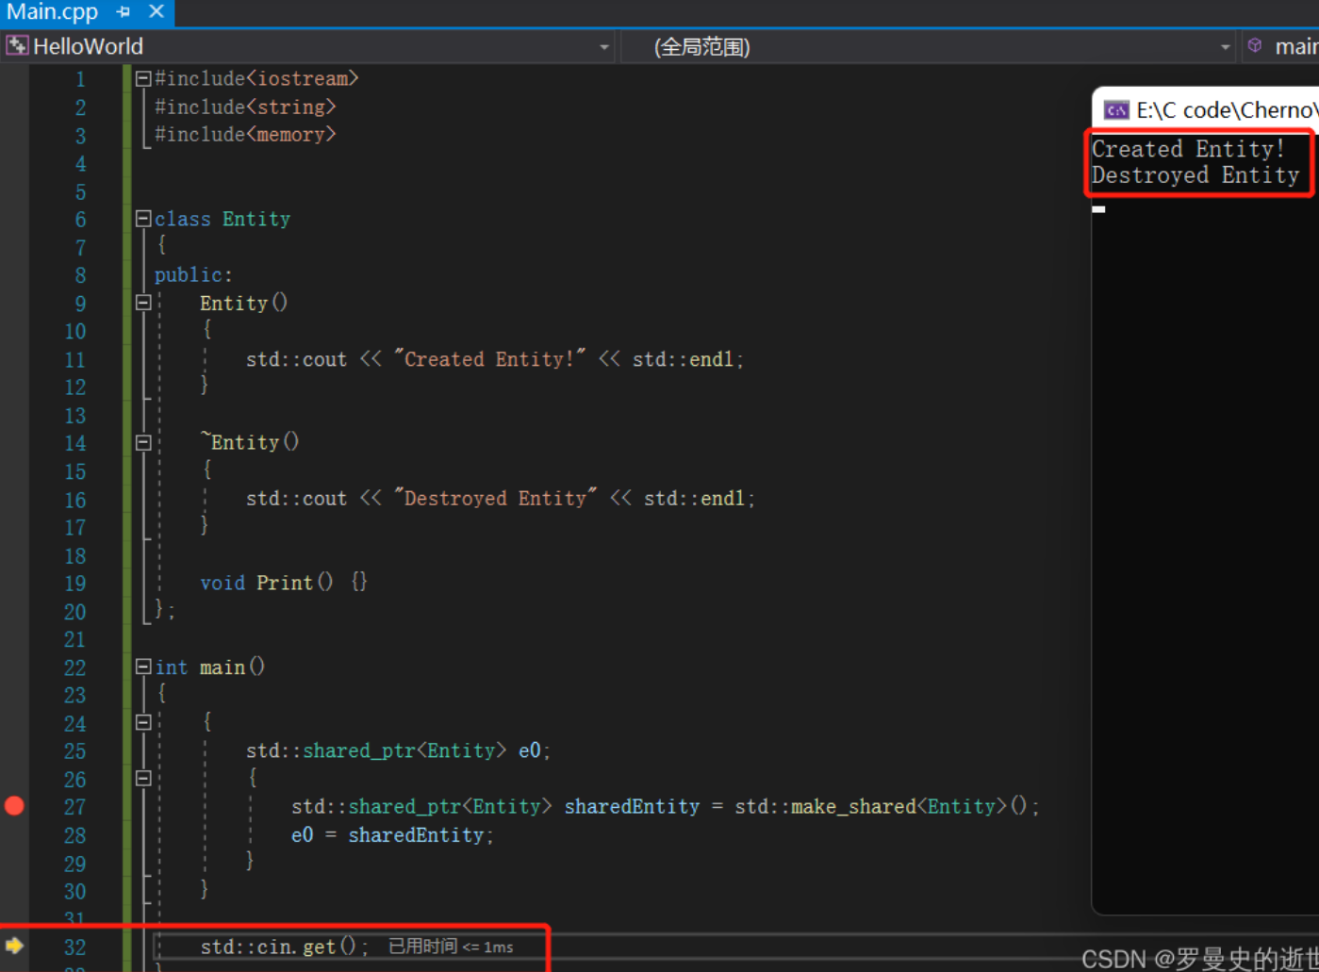Open the main member dropdown

1280,46
